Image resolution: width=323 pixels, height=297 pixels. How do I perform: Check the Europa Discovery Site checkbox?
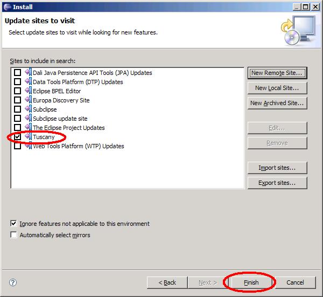point(18,100)
